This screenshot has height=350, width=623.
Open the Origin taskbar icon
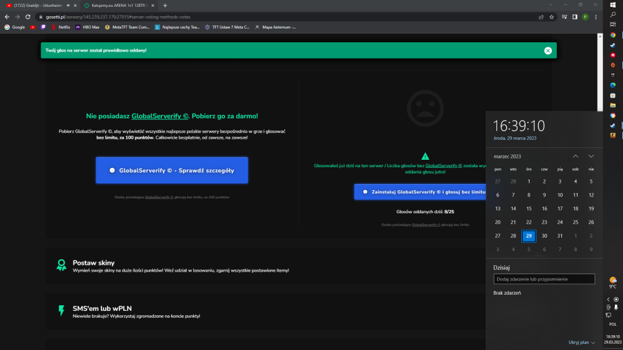pos(613,65)
